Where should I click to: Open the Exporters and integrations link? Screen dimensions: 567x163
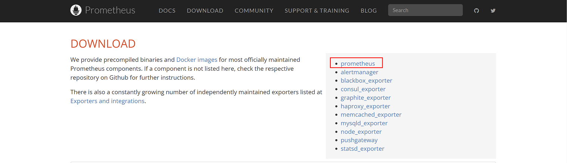pos(107,101)
